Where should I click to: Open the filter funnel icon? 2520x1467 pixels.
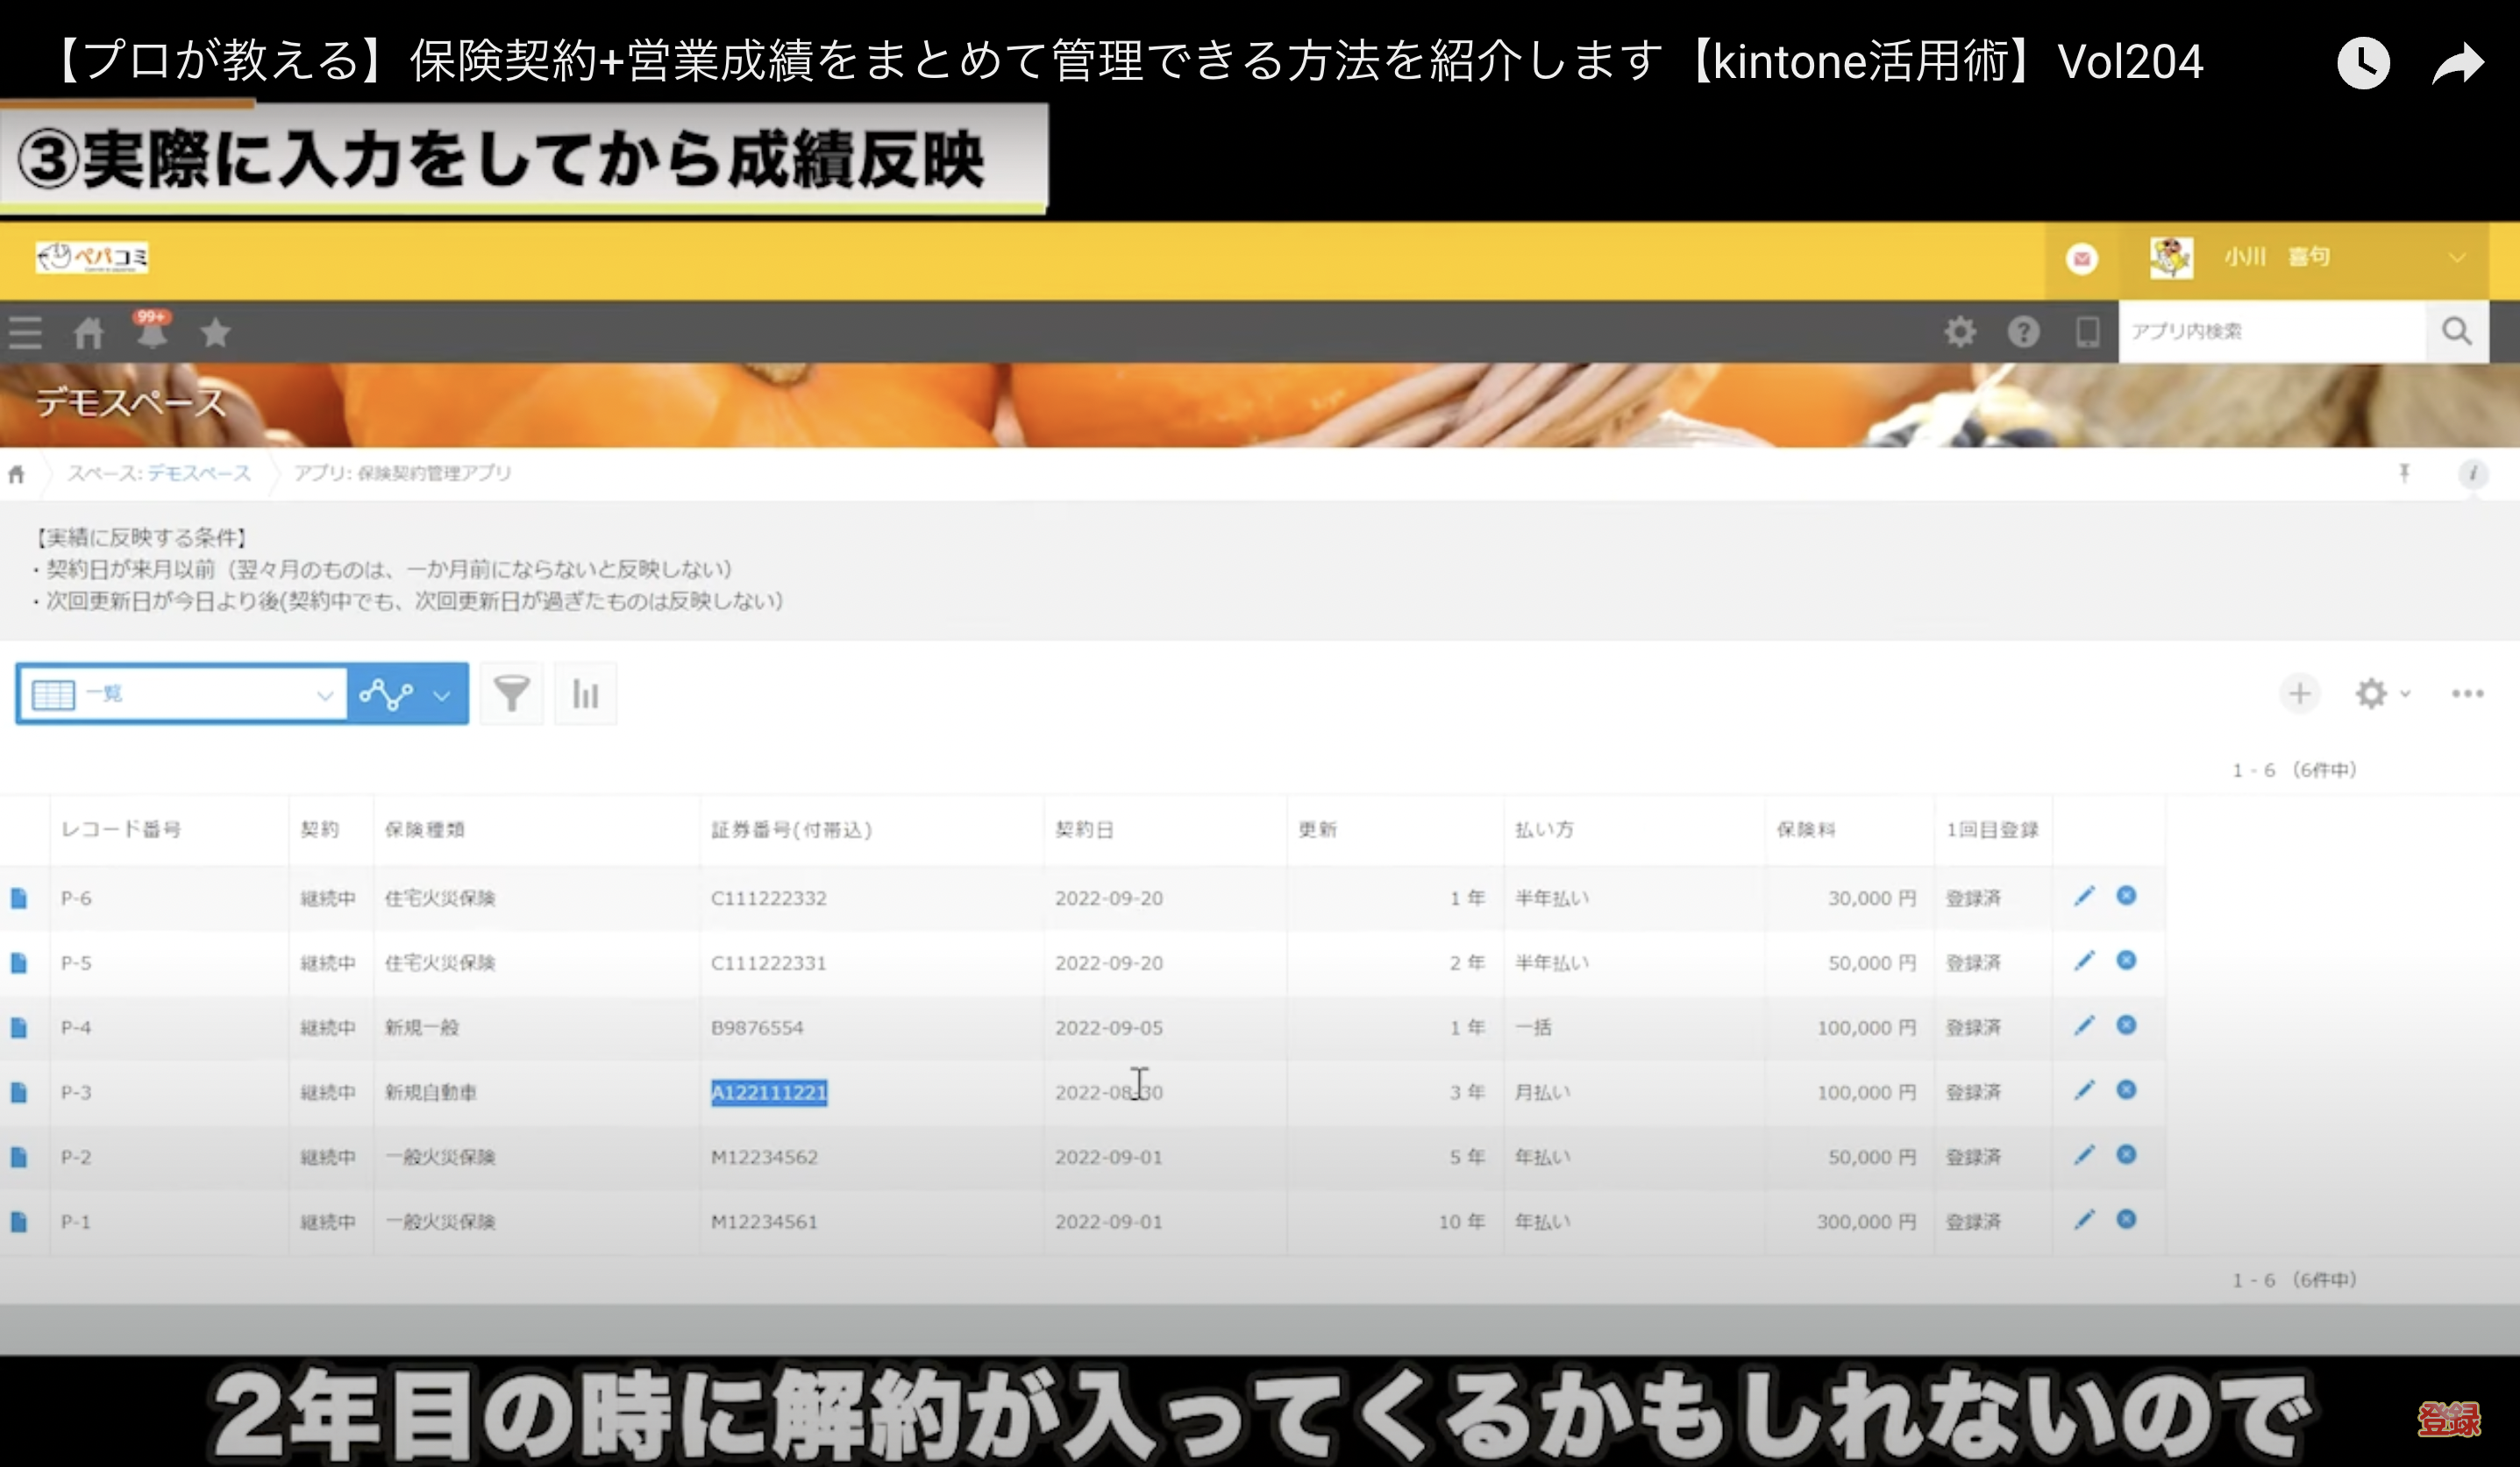[x=511, y=693]
